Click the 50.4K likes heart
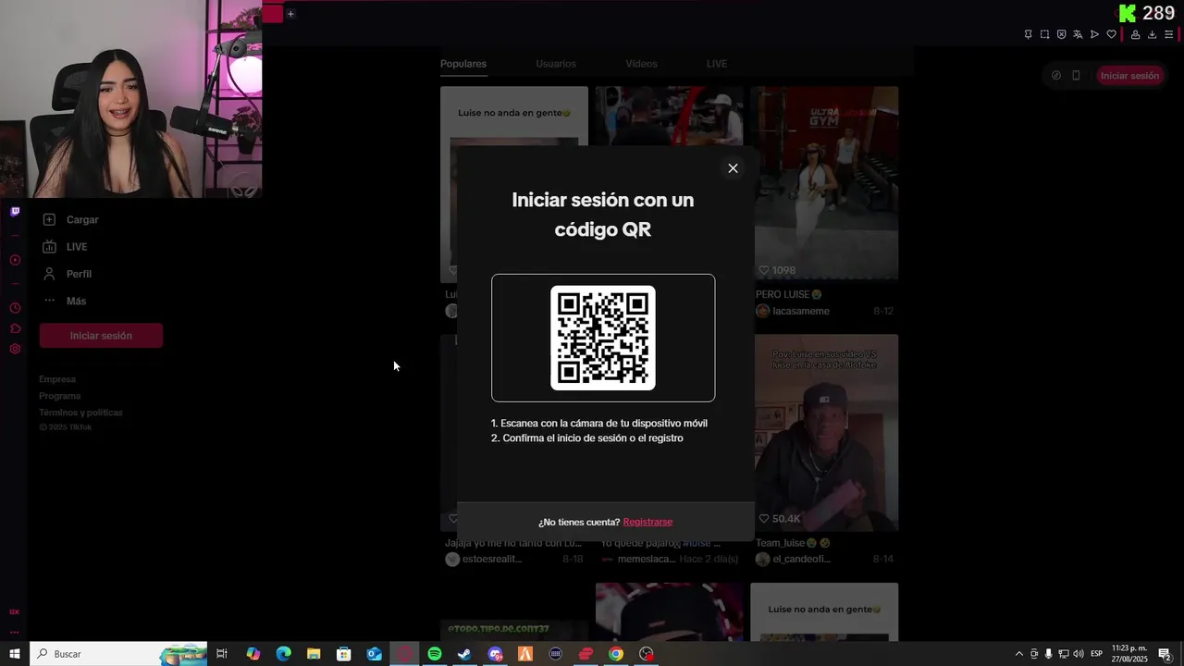This screenshot has height=666, width=1184. [x=764, y=519]
